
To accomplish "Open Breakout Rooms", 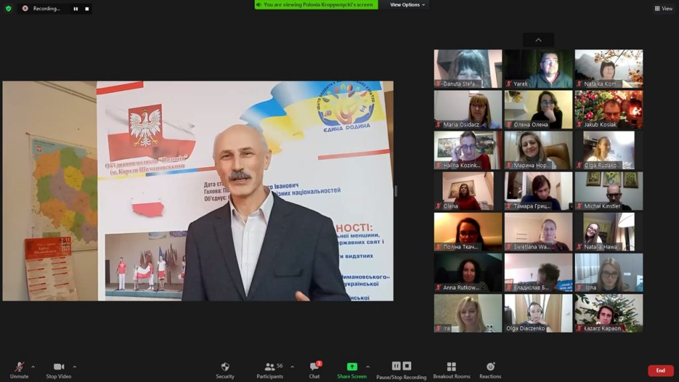I will 452,367.
